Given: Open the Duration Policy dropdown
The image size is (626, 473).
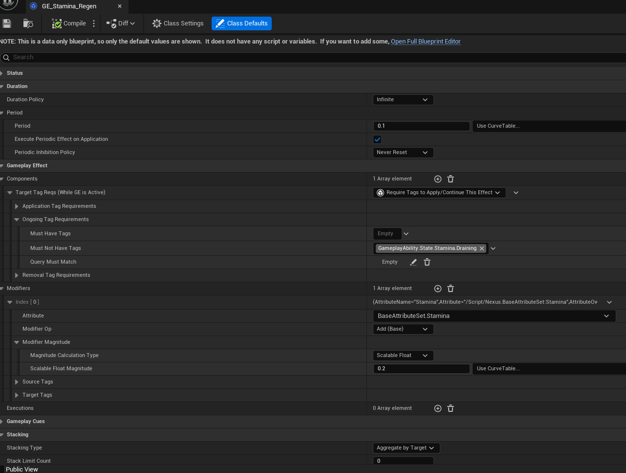Looking at the screenshot, I should point(403,99).
